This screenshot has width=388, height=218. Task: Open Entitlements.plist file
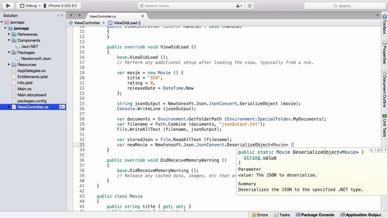[32, 77]
